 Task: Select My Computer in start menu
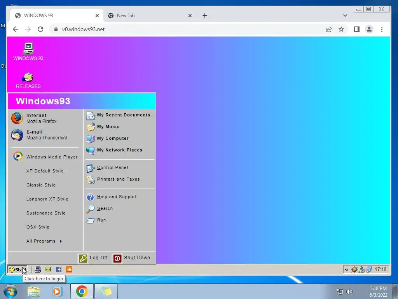pyautogui.click(x=107, y=138)
